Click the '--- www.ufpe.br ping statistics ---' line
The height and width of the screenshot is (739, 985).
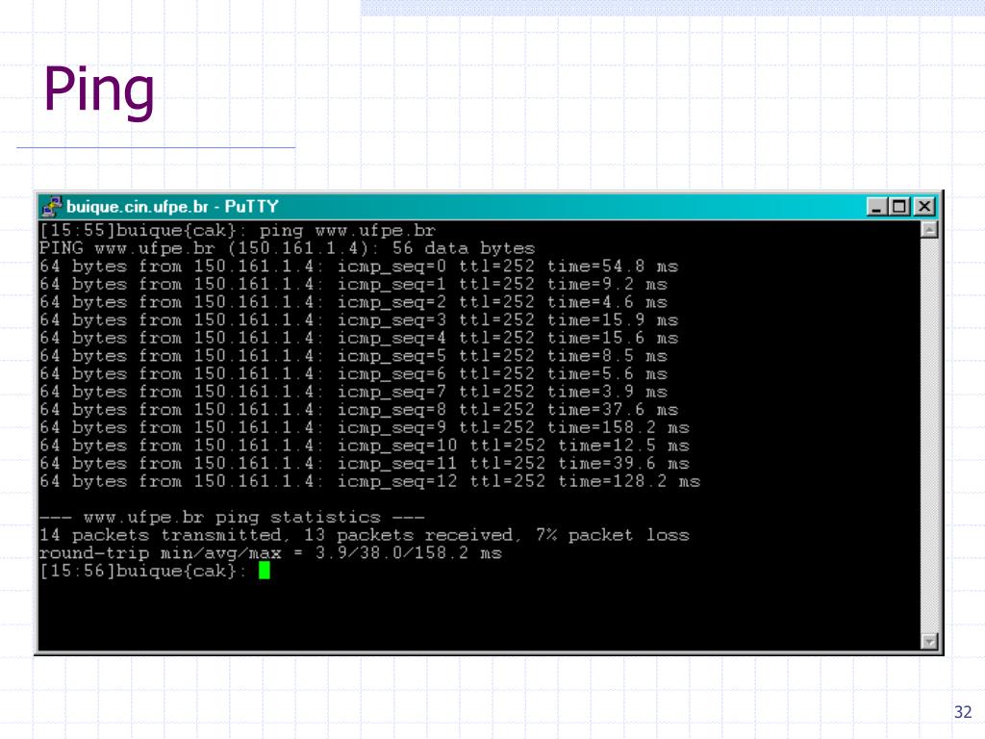coord(232,517)
